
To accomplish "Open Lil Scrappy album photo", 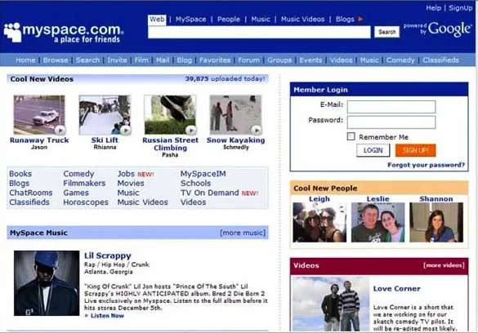I will point(47,283).
